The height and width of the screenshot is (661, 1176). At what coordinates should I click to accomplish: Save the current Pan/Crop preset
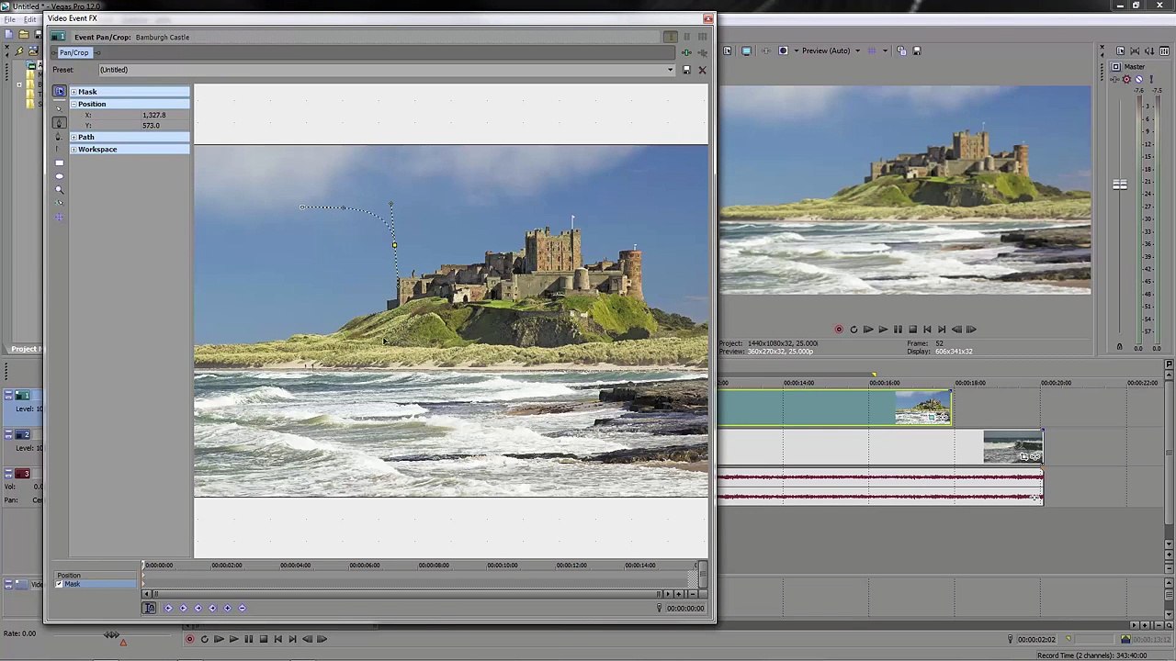coord(685,70)
